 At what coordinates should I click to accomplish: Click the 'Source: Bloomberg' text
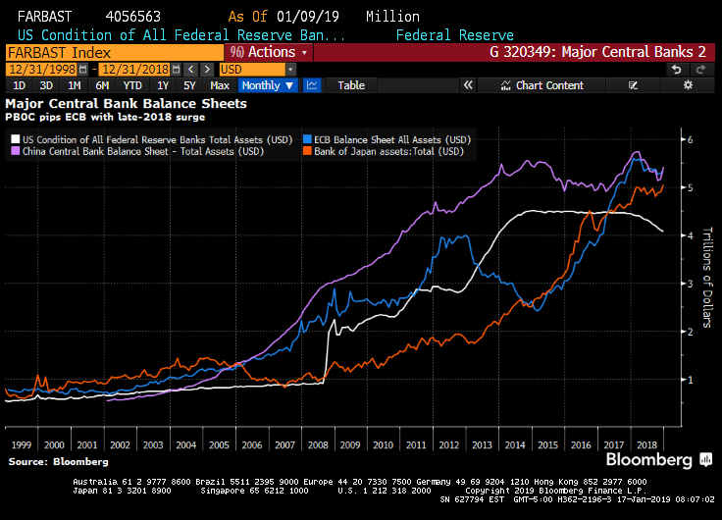pos(59,461)
